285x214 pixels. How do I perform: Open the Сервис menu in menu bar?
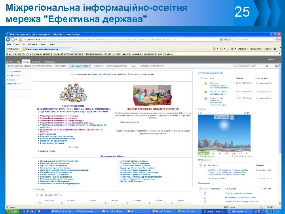click(x=42, y=44)
